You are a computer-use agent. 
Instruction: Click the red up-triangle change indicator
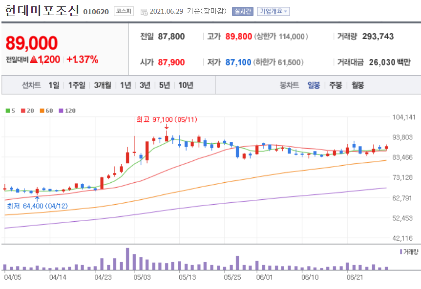pos(34,59)
